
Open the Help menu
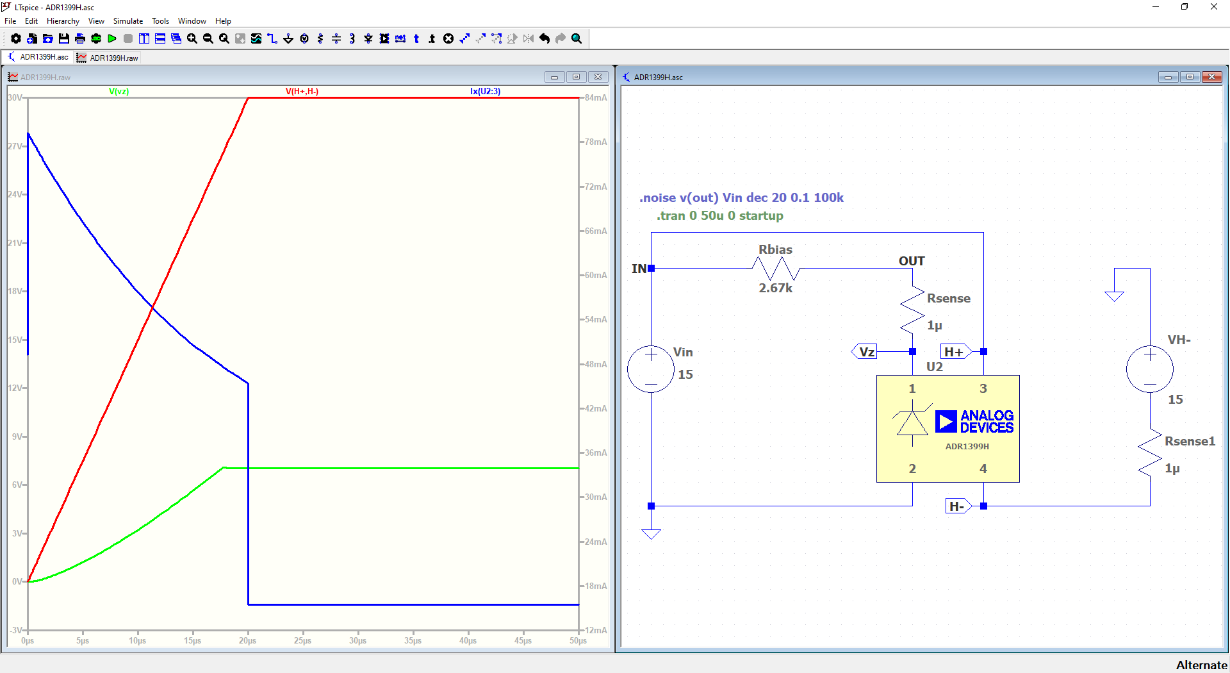223,21
